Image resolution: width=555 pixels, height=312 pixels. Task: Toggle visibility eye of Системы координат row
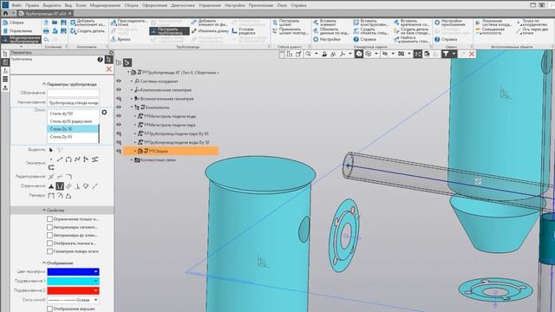point(119,81)
